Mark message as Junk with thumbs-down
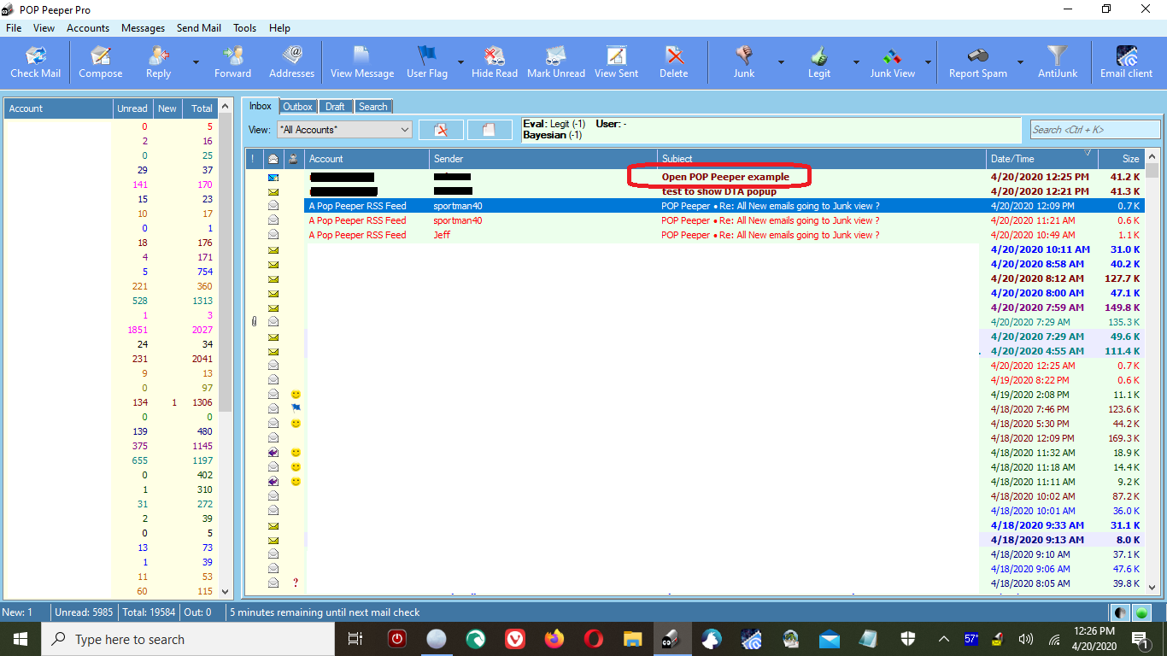 coord(744,62)
